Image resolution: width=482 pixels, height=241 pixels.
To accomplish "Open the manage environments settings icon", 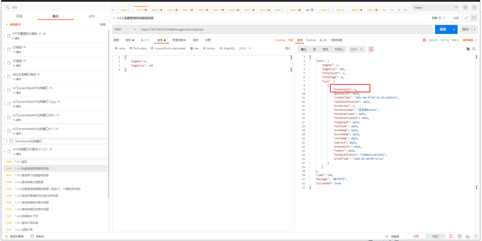I will pos(474,8).
